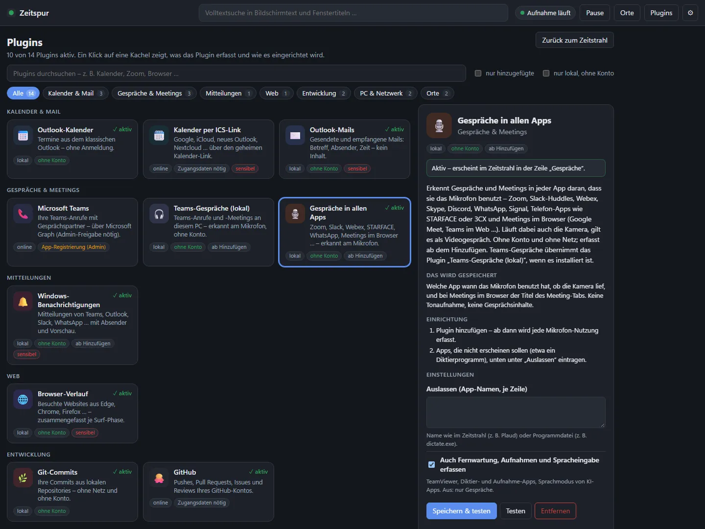Viewport: 705px width, 529px height.
Task: Click the Outlook-Mails envelope icon
Action: (x=295, y=136)
